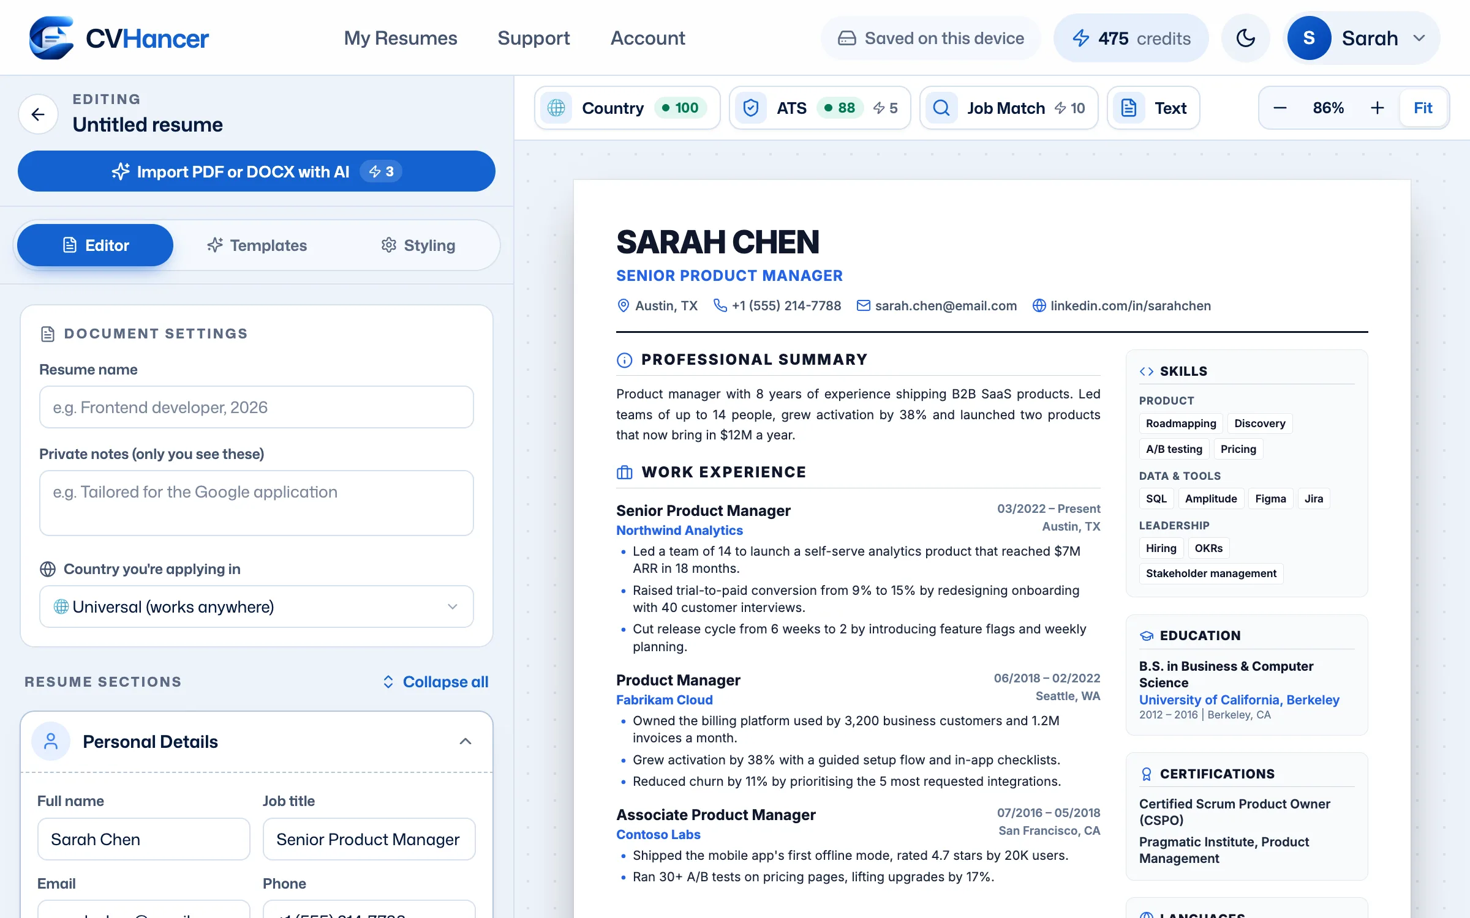The image size is (1470, 918).
Task: Click linkedin.com/in/sarahchen on resume
Action: (1131, 305)
